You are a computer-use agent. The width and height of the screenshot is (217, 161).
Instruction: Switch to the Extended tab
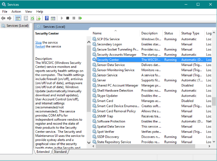point(43,152)
